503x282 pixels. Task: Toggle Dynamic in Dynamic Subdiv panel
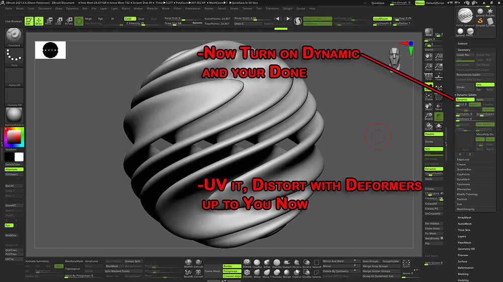coord(465,99)
